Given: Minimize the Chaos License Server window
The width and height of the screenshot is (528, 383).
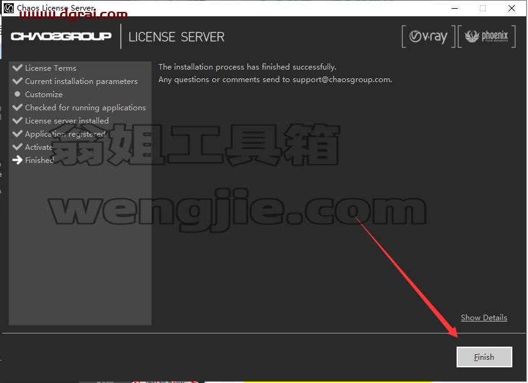Looking at the screenshot, I should pyautogui.click(x=455, y=8).
